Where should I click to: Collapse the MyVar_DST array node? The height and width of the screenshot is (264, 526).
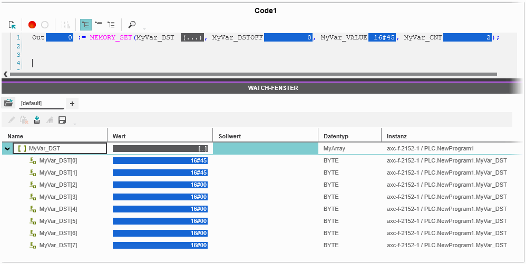(7, 149)
